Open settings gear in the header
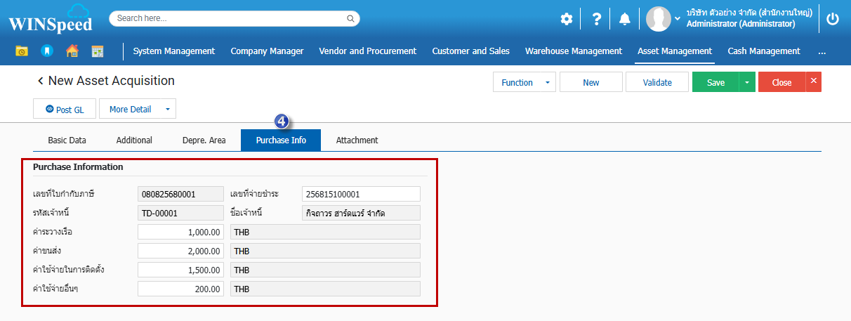Viewport: 851px width, 321px height. 566,20
